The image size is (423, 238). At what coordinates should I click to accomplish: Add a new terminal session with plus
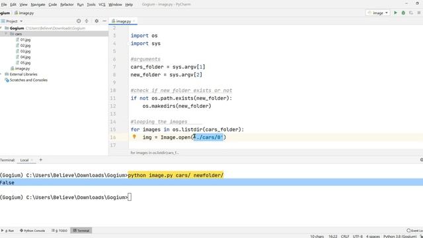pyautogui.click(x=41, y=160)
